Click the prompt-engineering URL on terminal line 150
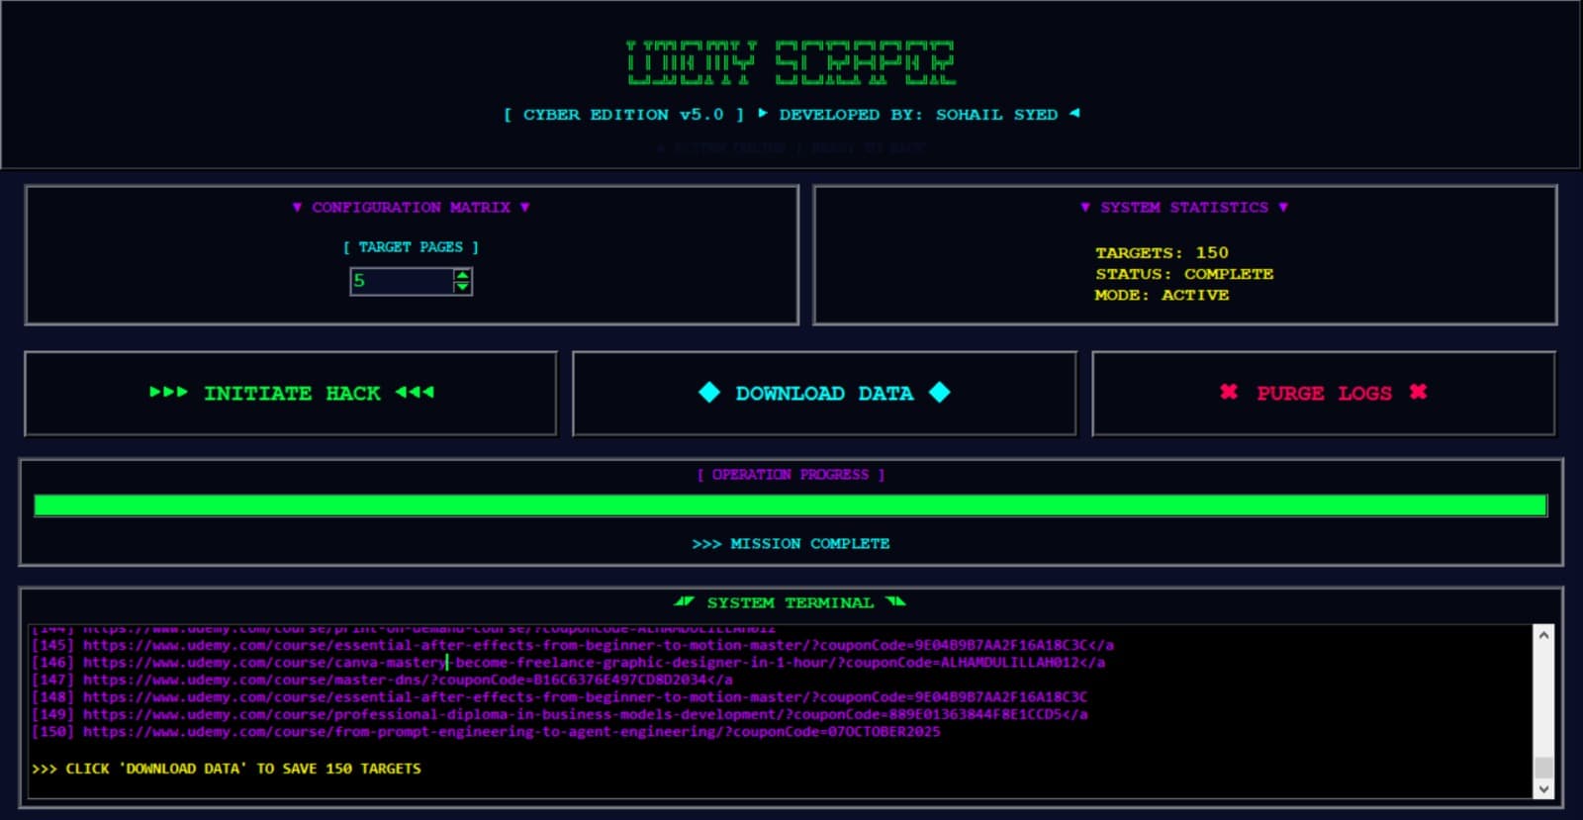The image size is (1583, 820). pos(511,732)
